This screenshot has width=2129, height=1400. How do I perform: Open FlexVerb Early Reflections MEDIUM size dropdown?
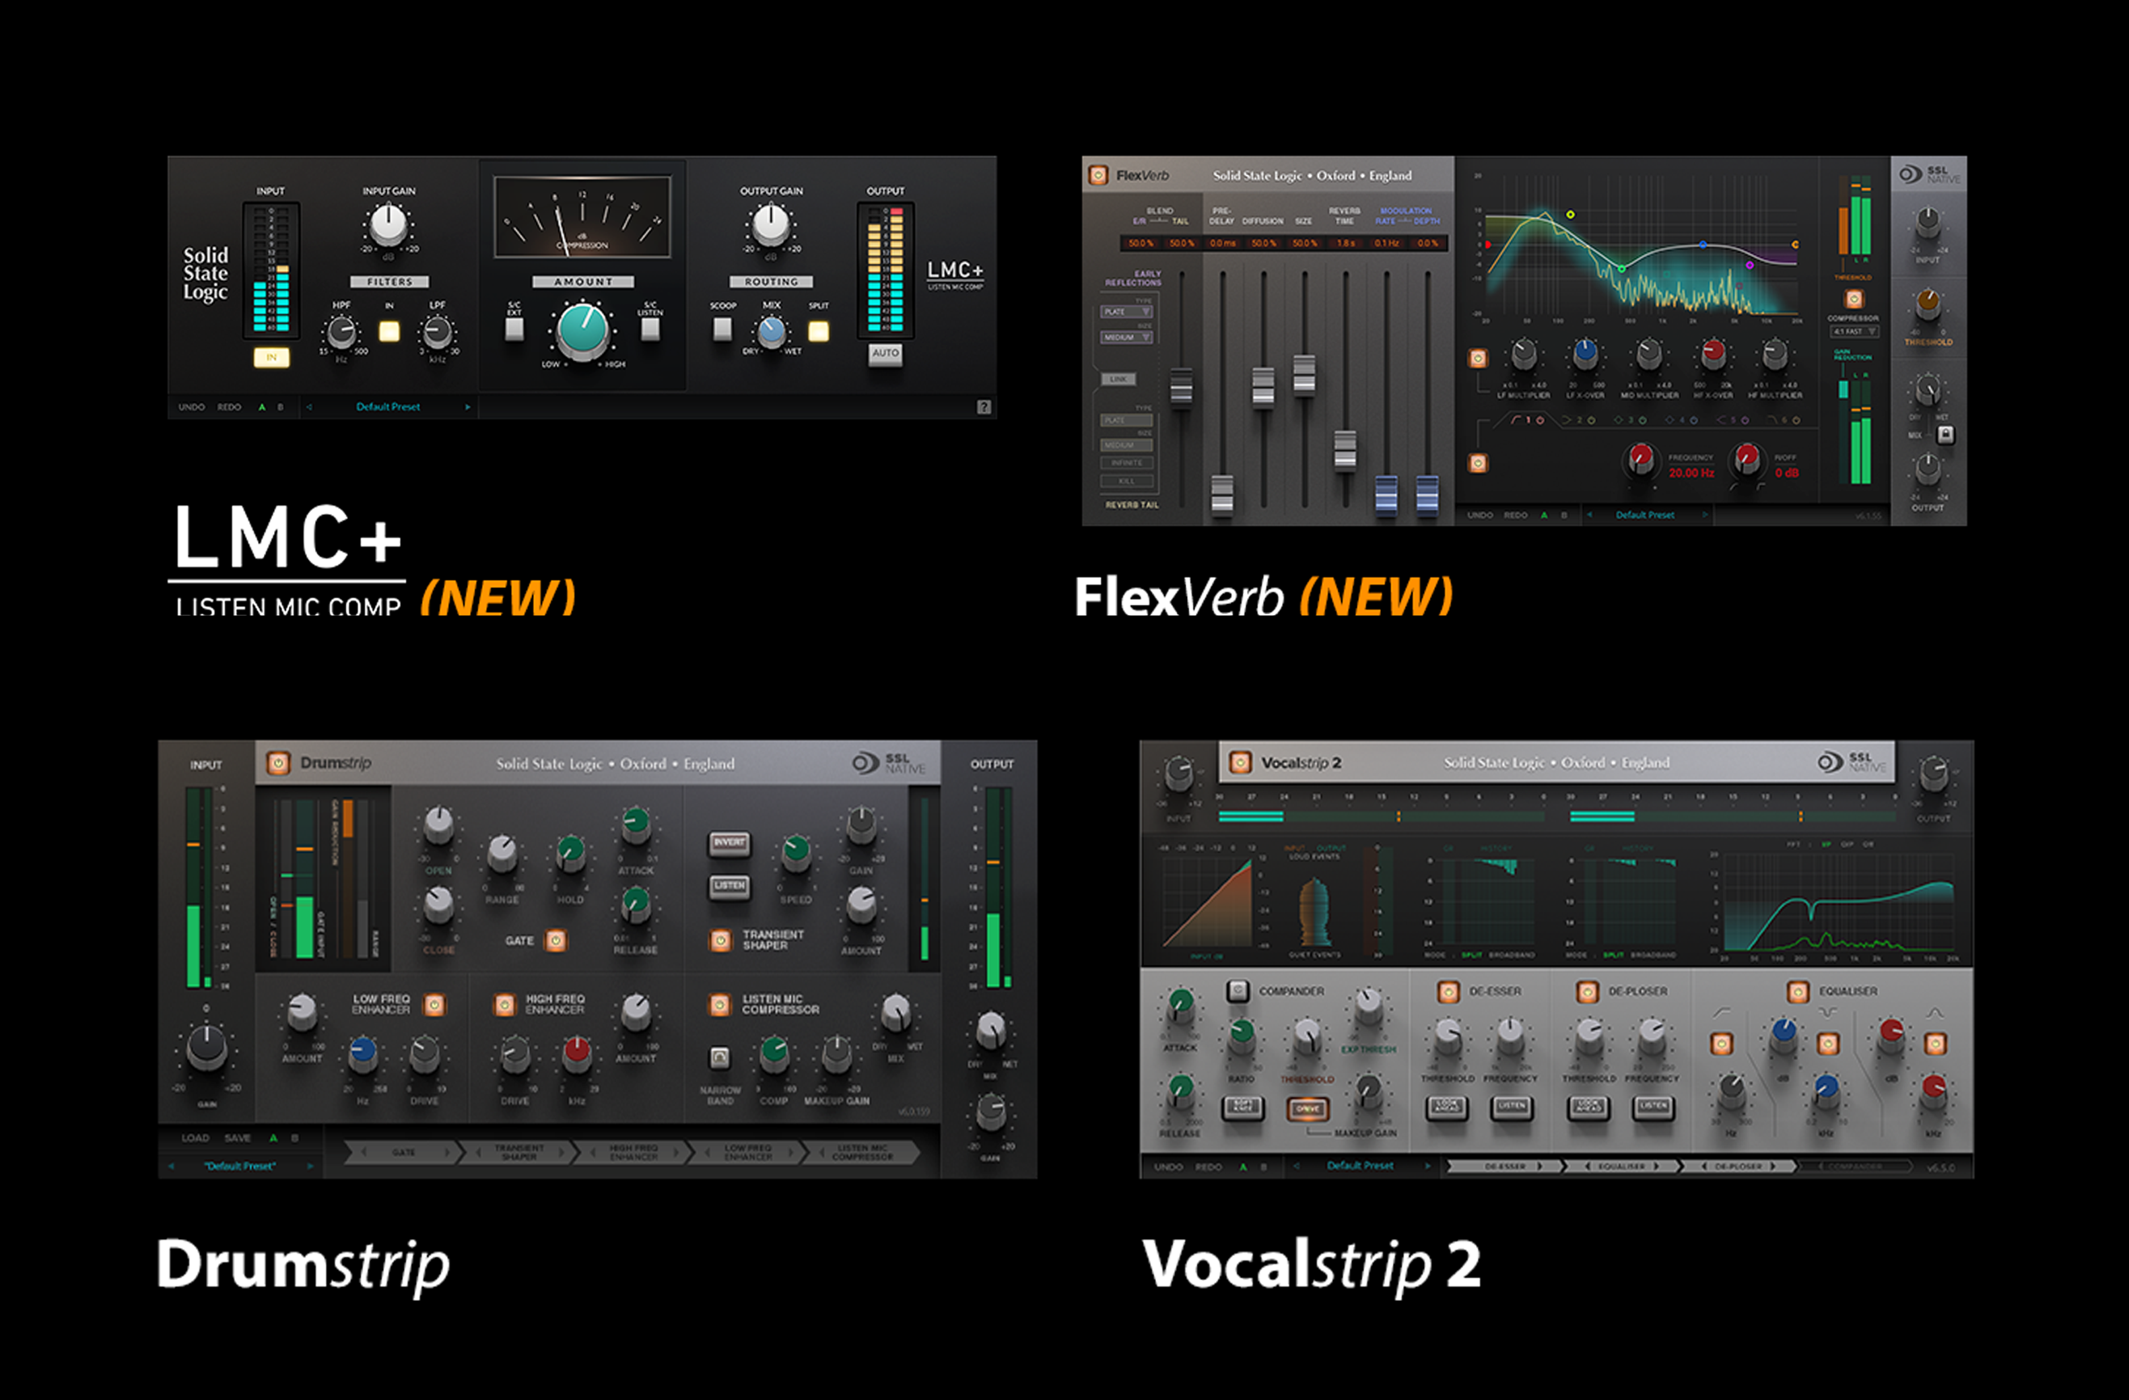click(x=1126, y=337)
